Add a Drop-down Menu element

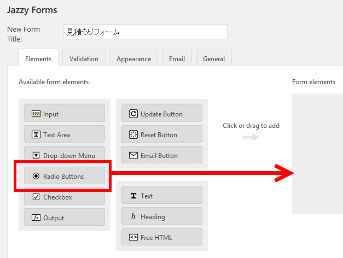coord(65,155)
